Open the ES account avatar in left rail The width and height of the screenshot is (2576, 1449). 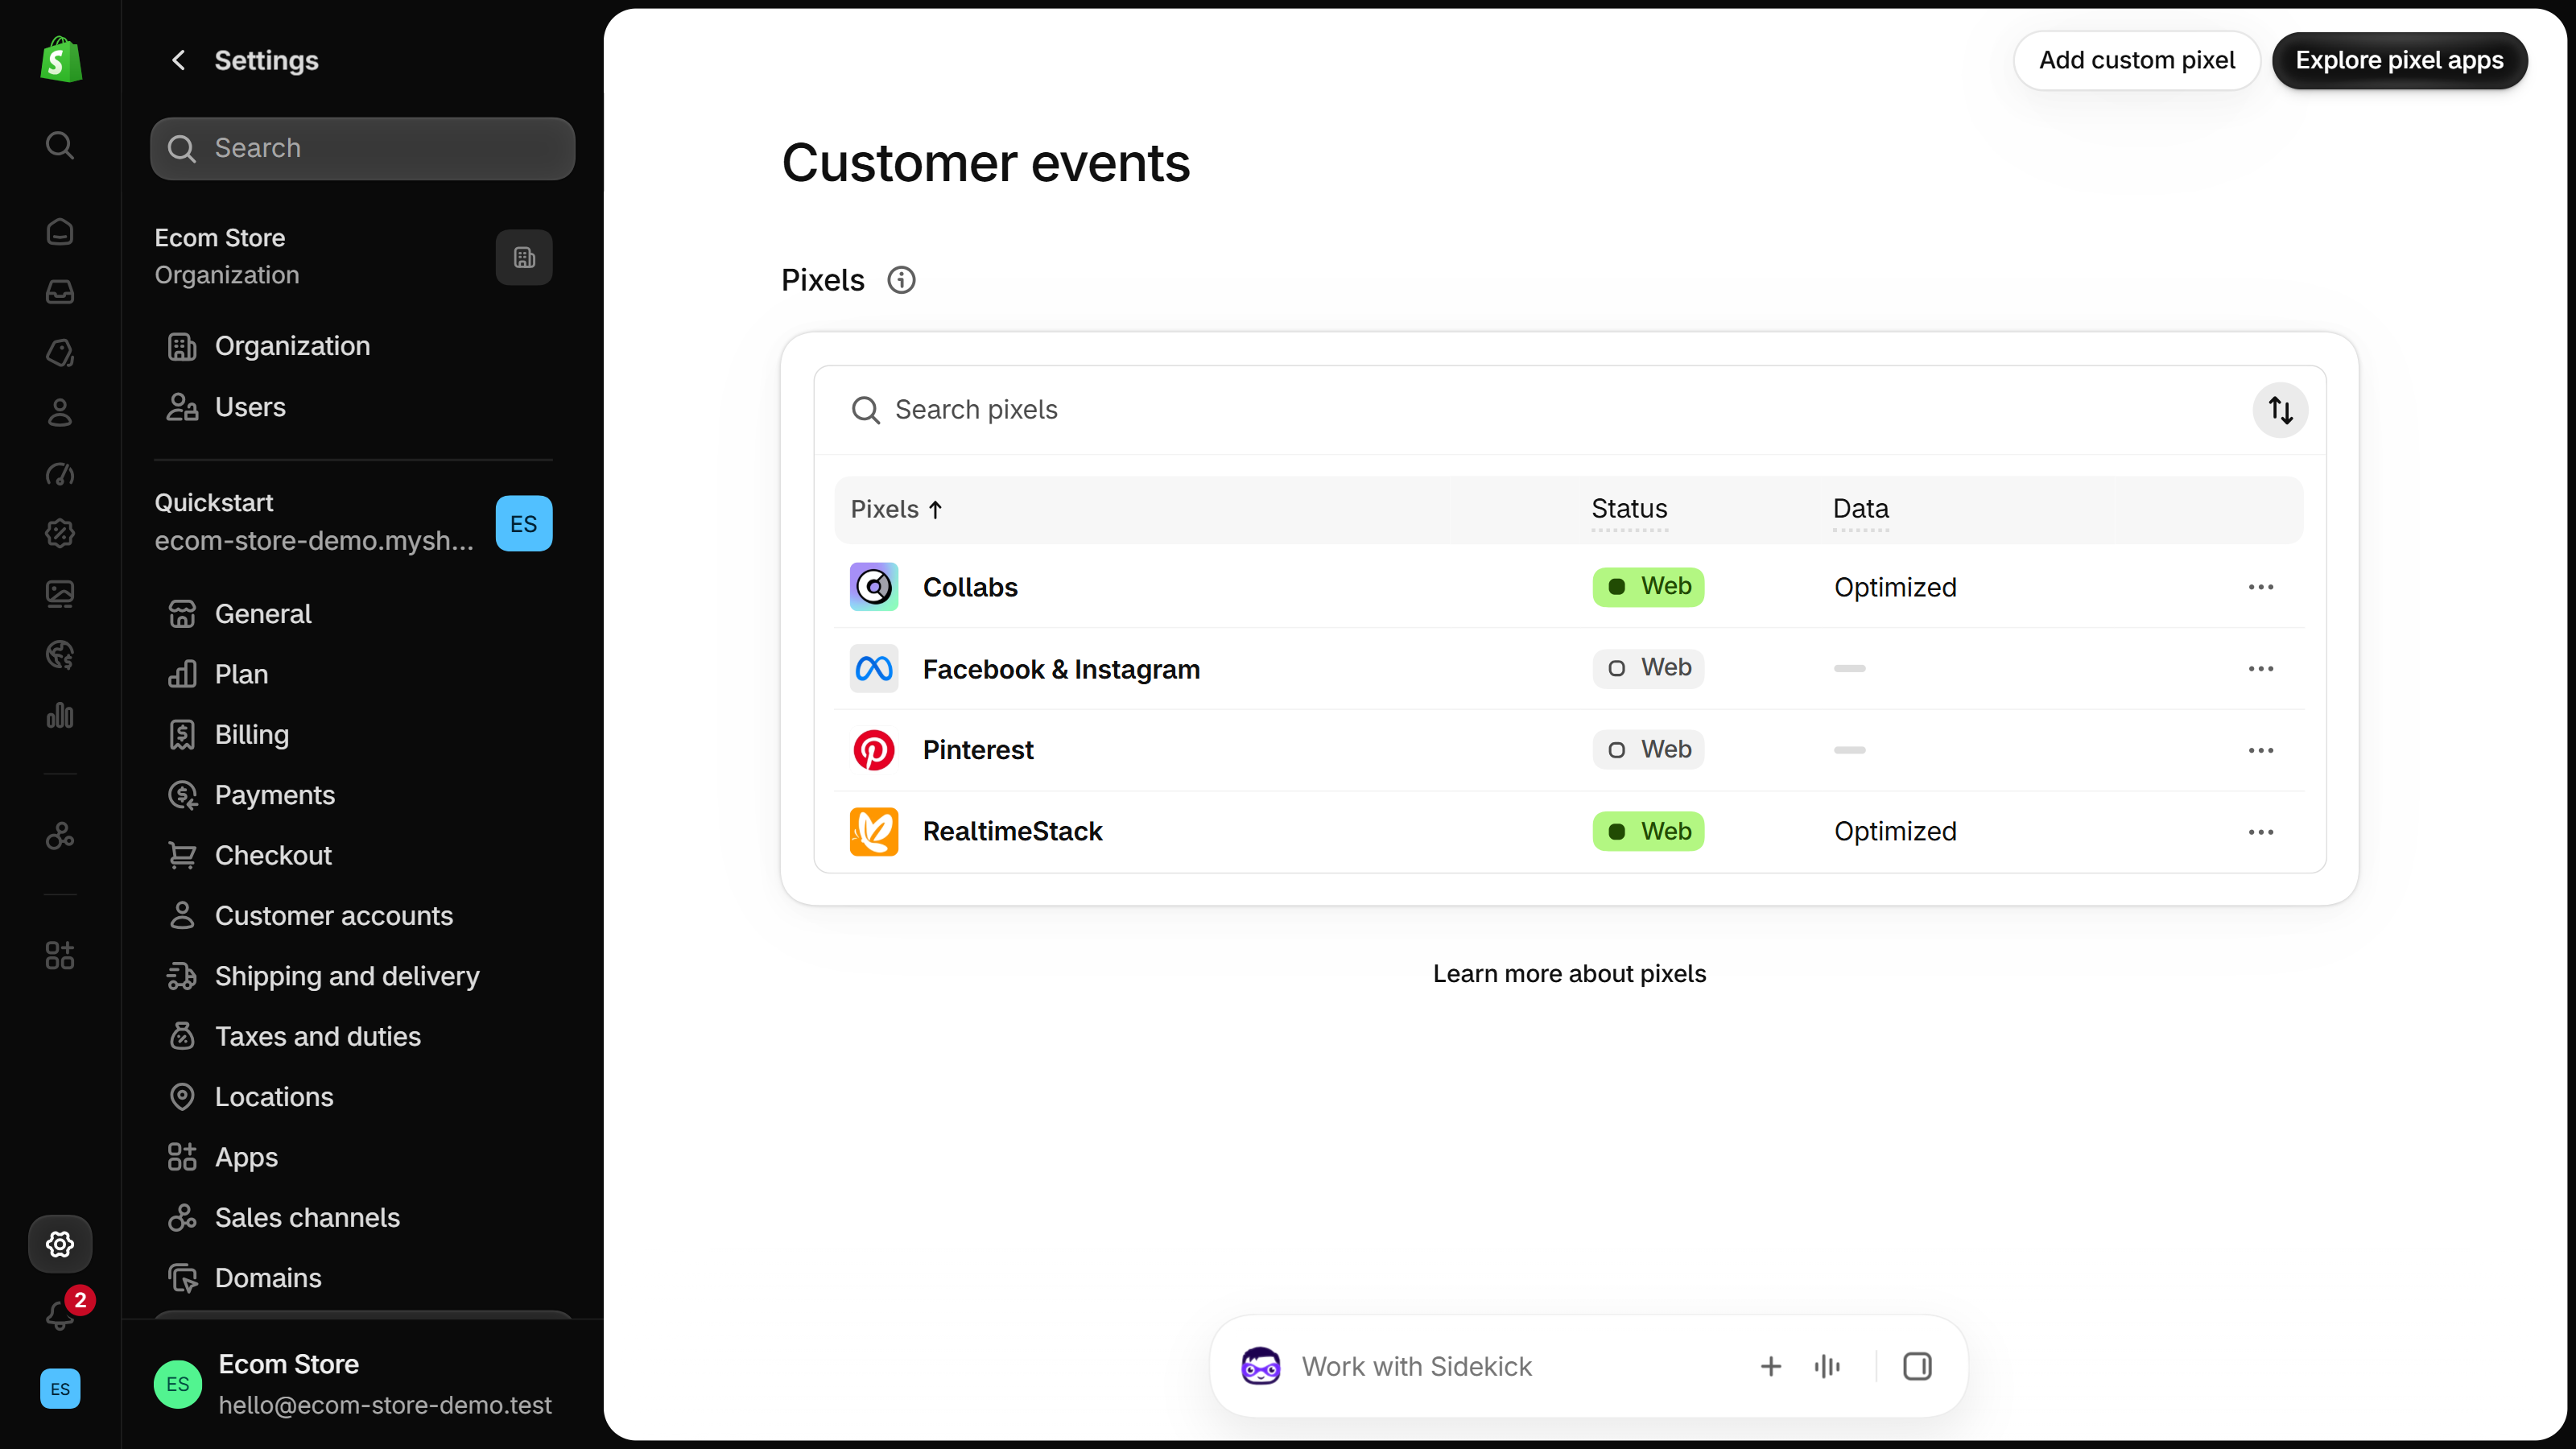tap(60, 1388)
